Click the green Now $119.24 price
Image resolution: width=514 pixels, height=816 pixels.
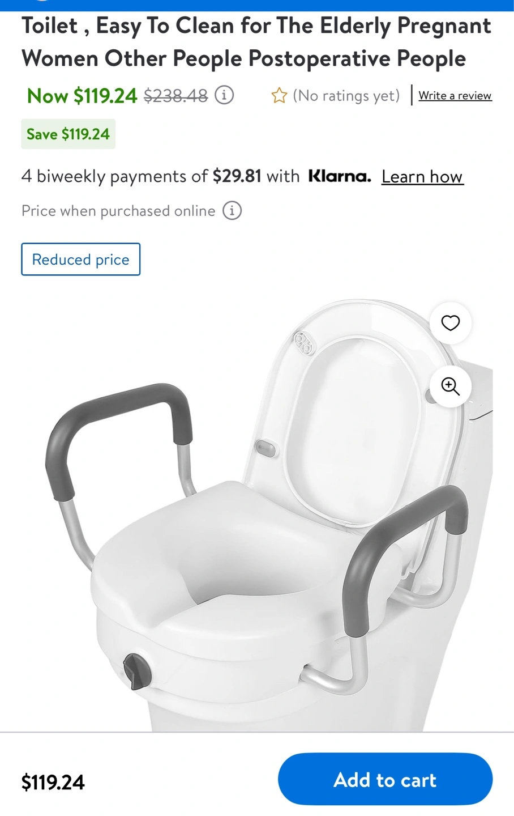(x=82, y=96)
